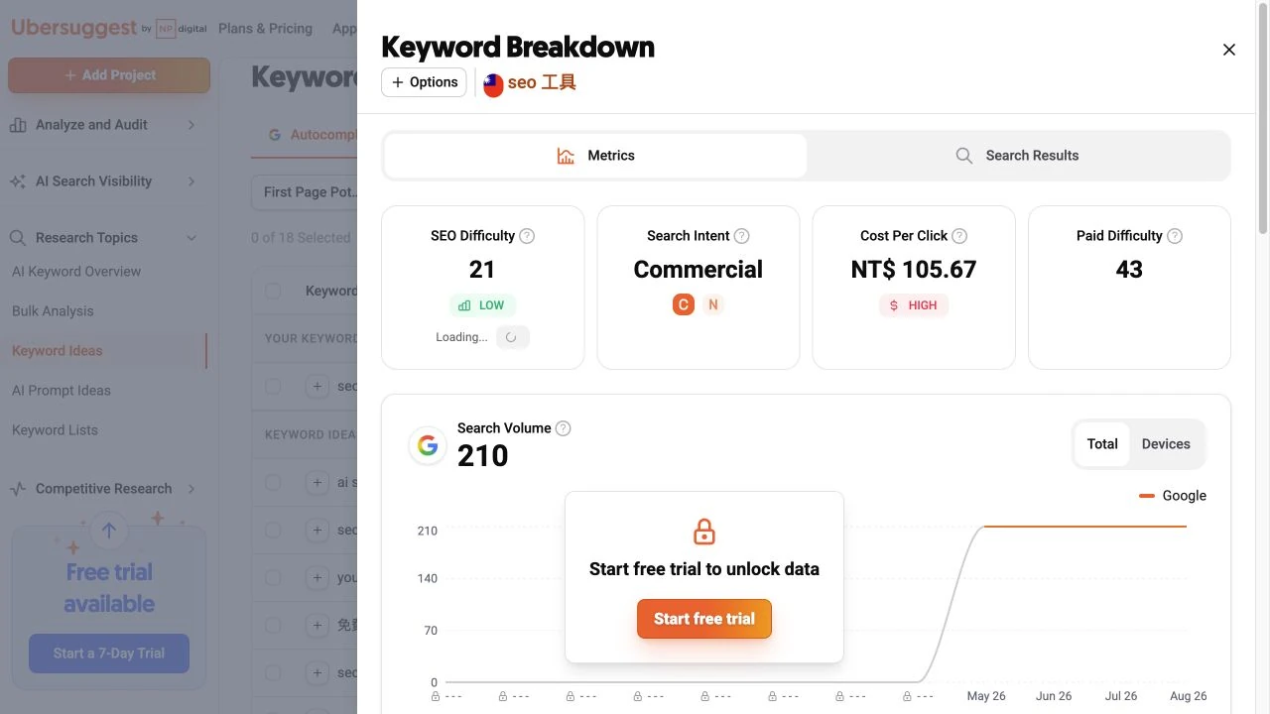Toggle the select-all keywords checkbox
Screen dimensions: 1270x714
pos(273,291)
